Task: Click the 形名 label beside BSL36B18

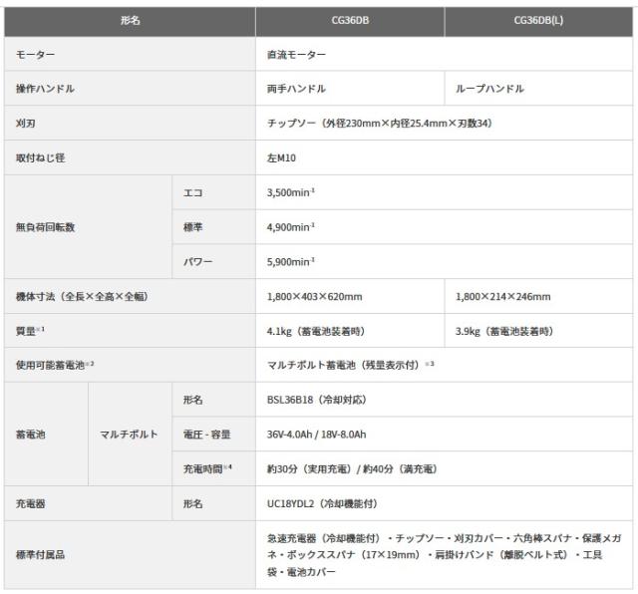Action: [x=192, y=400]
